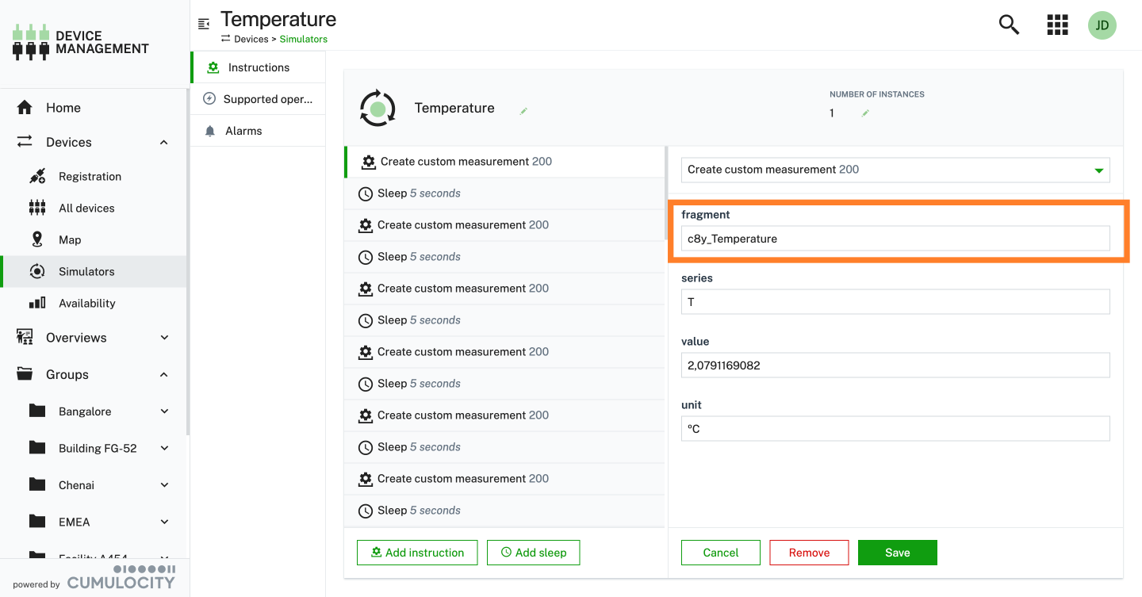Switch to the Alarms tab
Viewport: 1142px width, 597px height.
coord(243,131)
